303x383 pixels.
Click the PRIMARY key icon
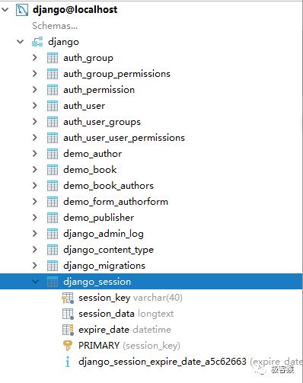click(68, 346)
